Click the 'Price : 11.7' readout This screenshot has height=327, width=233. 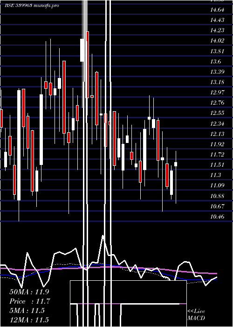[x=29, y=301]
